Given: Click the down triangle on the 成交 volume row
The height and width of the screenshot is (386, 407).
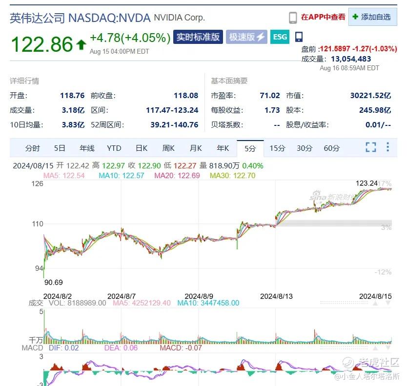Looking at the screenshot, I should pos(388,303).
